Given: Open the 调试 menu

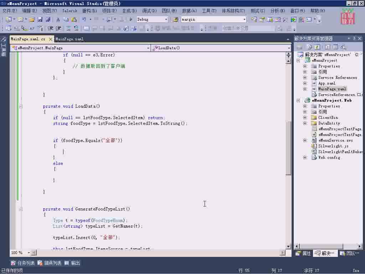Looking at the screenshot, I should pyautogui.click(x=149, y=11).
